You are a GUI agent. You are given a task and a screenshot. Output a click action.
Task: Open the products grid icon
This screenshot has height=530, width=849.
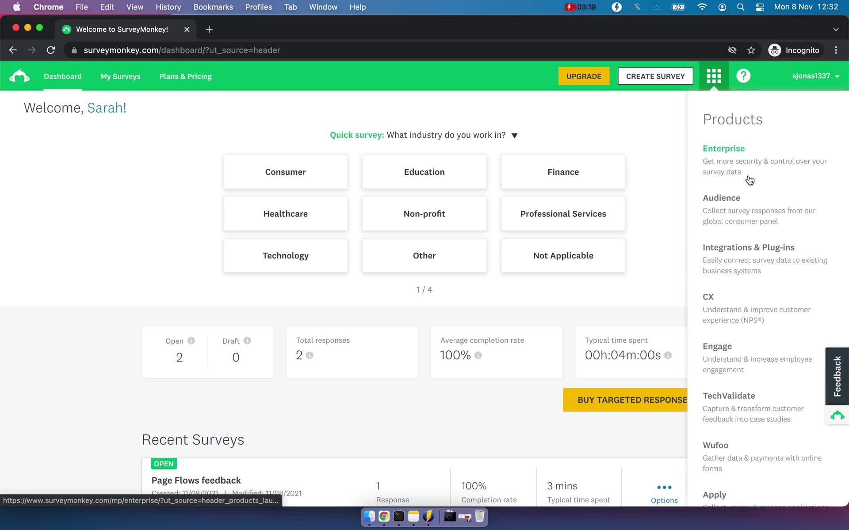(714, 76)
